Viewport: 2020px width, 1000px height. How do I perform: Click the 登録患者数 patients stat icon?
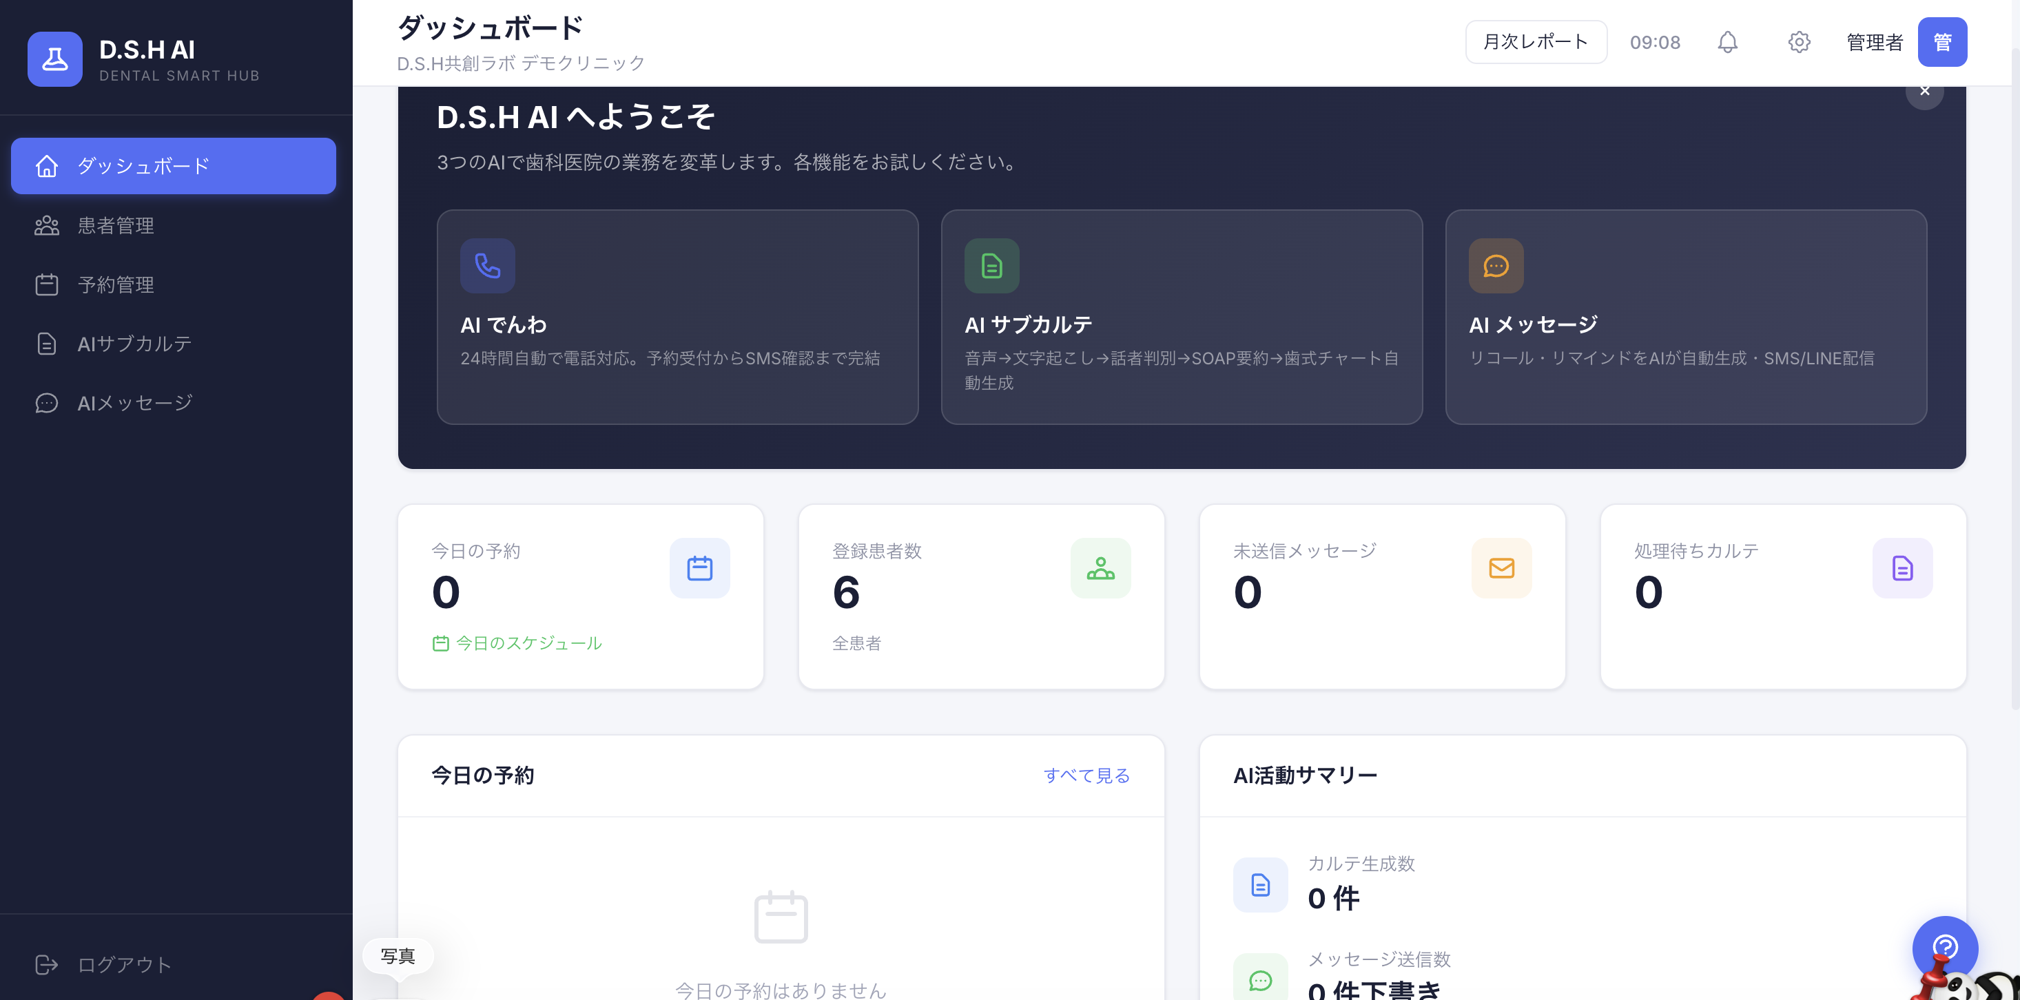coord(1100,568)
